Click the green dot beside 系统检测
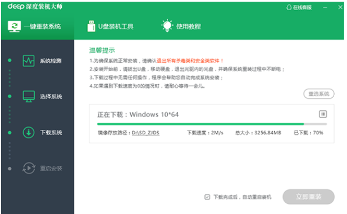 (x=10, y=61)
